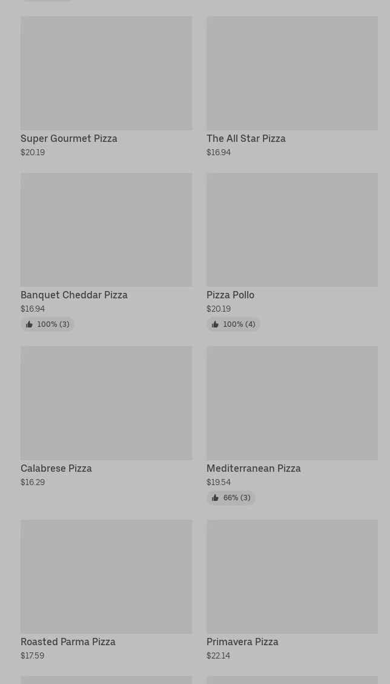This screenshot has height=684, width=390.
Task: Select the Pizza Pollo photo
Action: point(292,229)
